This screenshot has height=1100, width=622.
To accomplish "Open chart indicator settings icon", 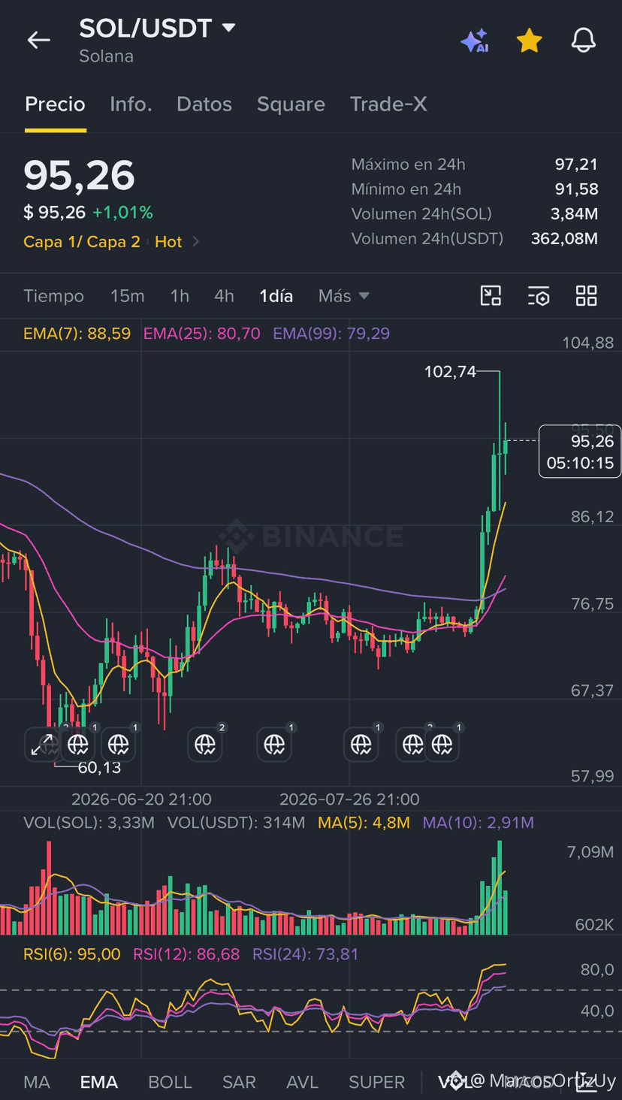I will (539, 296).
